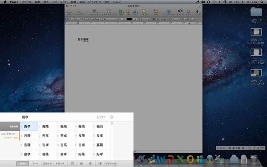
Task: Open the list style dropdown in format bar
Action: (191, 19)
